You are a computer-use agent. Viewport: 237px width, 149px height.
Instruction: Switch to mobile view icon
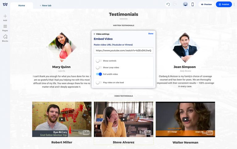pos(193,4)
